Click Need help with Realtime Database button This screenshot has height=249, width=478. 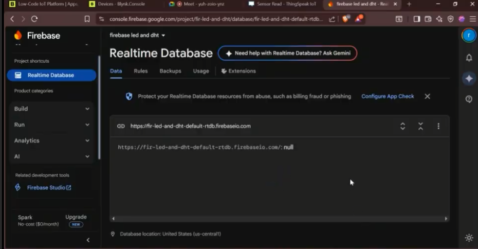pyautogui.click(x=287, y=53)
